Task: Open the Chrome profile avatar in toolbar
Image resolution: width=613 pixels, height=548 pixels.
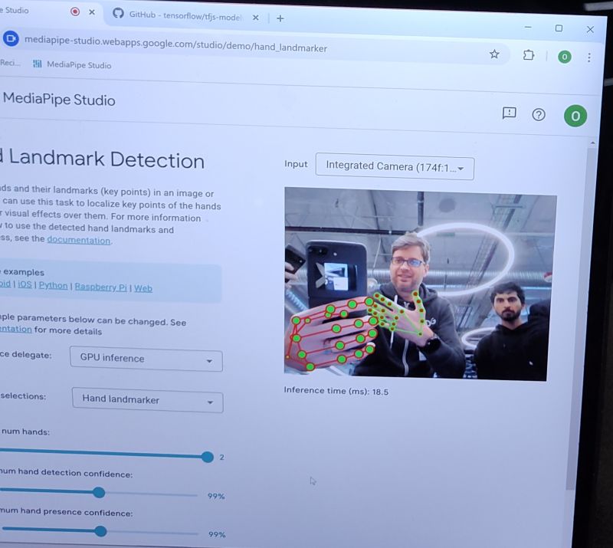Action: pyautogui.click(x=565, y=57)
